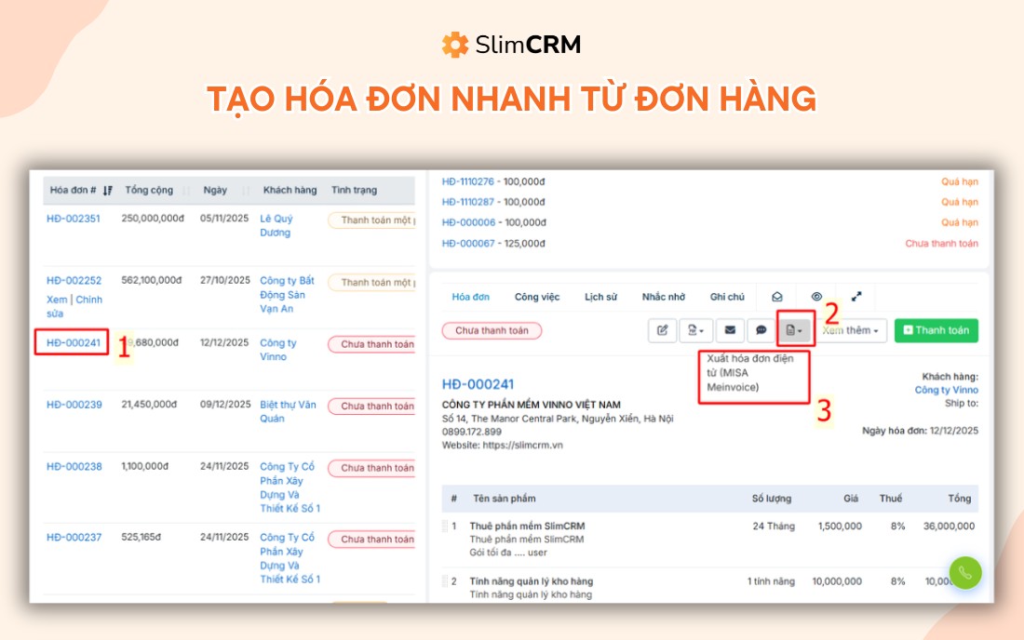Screen dimensions: 1024x640
Task: Sort the list by Tổng cộng column
Action: (156, 190)
